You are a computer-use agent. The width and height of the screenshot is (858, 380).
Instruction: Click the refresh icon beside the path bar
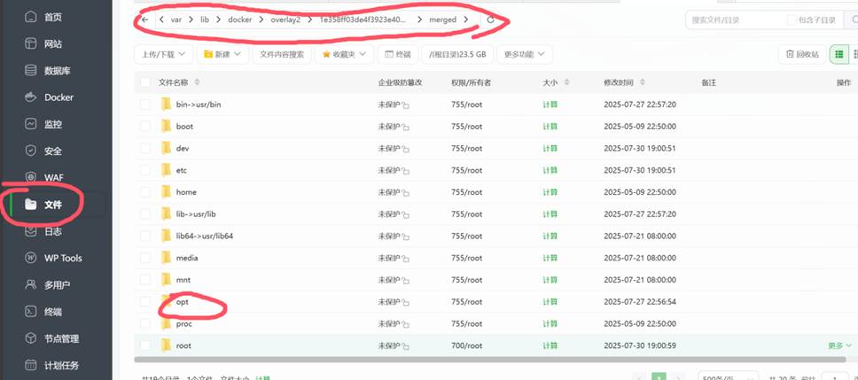click(x=491, y=19)
